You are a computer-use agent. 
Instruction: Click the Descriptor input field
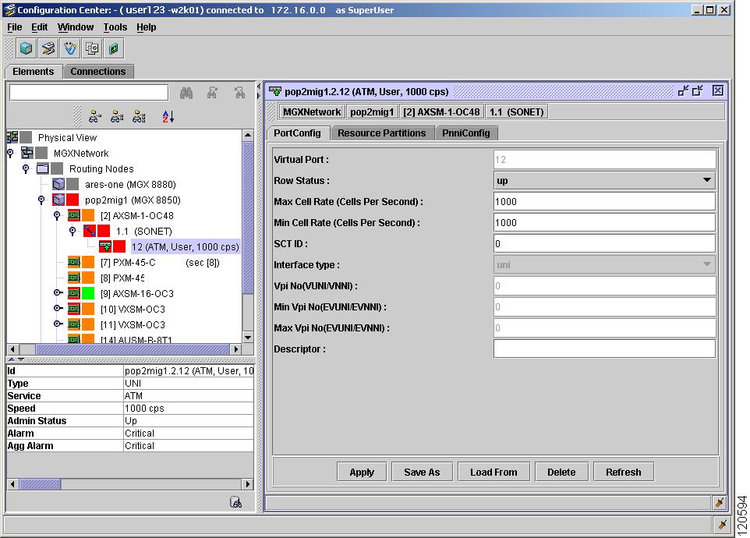(x=604, y=349)
